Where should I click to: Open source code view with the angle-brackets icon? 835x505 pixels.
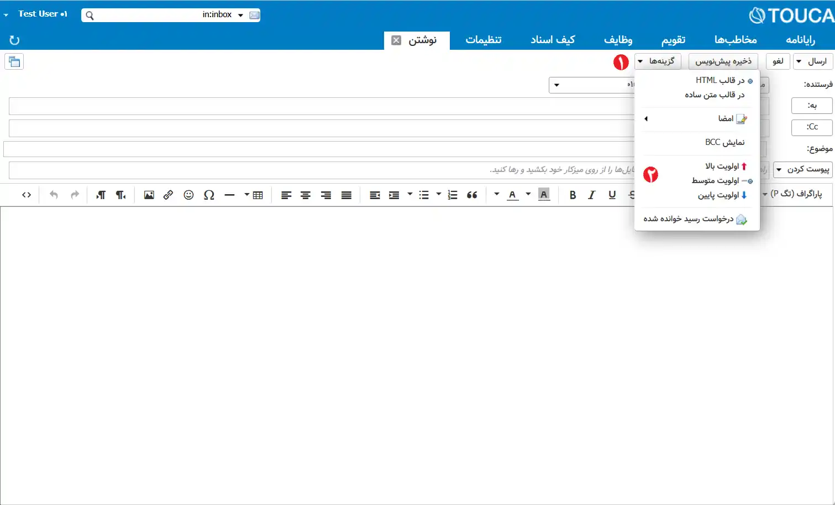(27, 195)
